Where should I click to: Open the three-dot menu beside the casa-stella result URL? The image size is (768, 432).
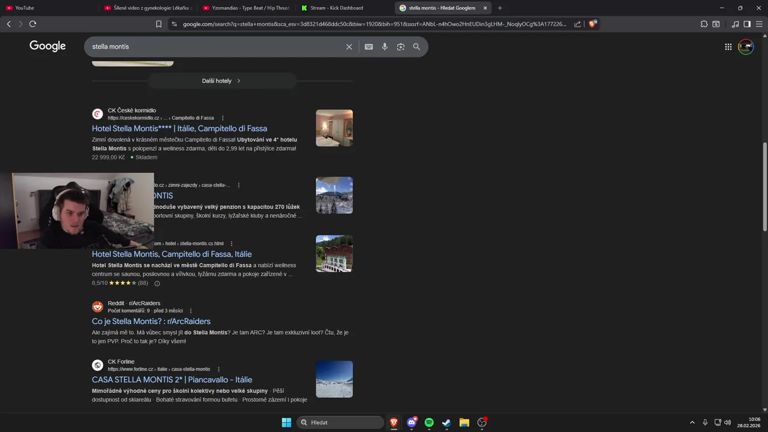click(x=238, y=185)
